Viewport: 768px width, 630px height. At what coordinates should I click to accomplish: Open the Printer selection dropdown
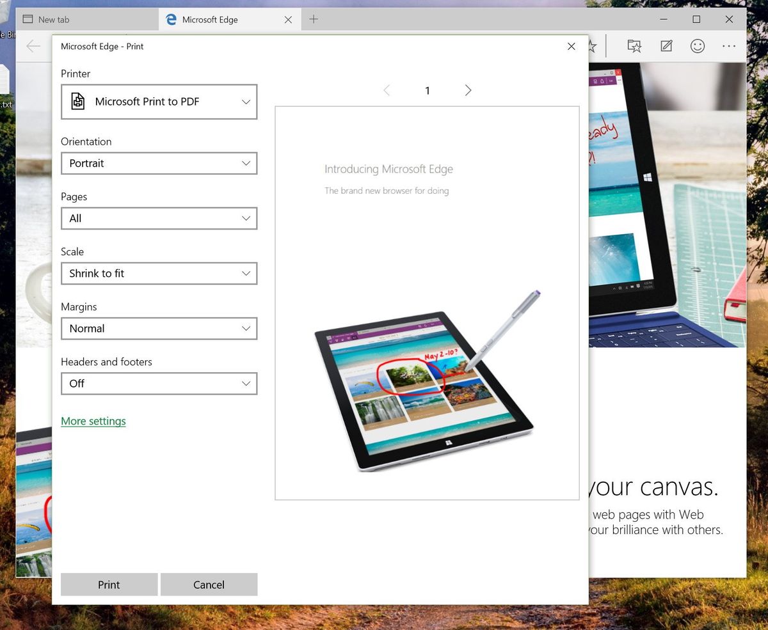click(x=159, y=102)
